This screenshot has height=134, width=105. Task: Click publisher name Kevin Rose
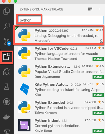click(x=43, y=131)
